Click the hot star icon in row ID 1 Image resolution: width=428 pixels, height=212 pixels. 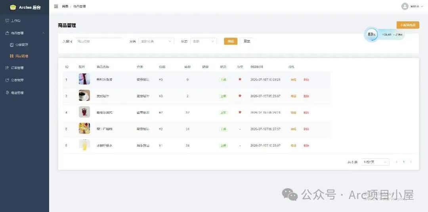pyautogui.click(x=240, y=79)
